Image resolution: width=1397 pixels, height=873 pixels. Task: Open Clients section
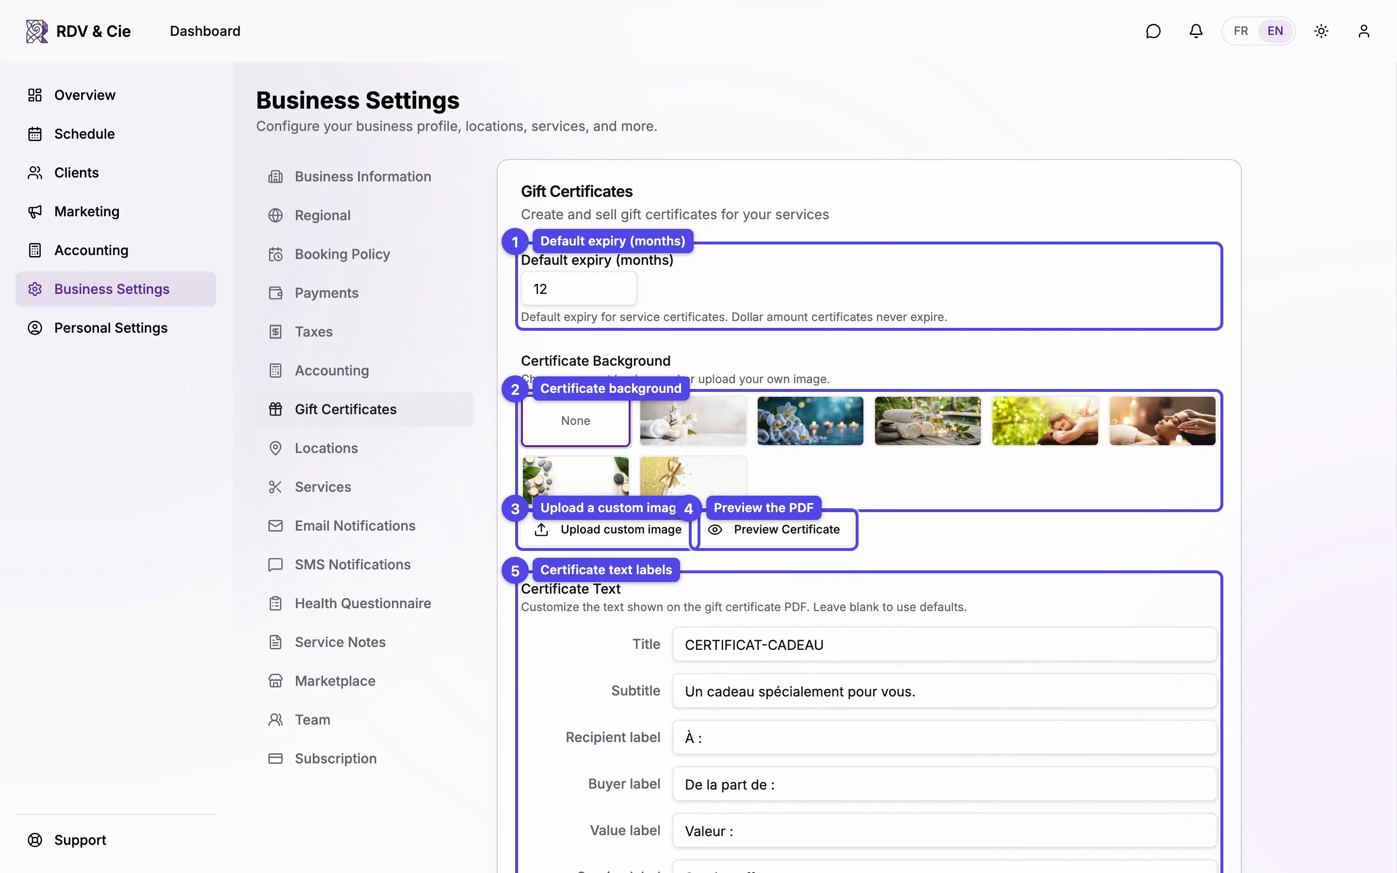[x=115, y=173]
